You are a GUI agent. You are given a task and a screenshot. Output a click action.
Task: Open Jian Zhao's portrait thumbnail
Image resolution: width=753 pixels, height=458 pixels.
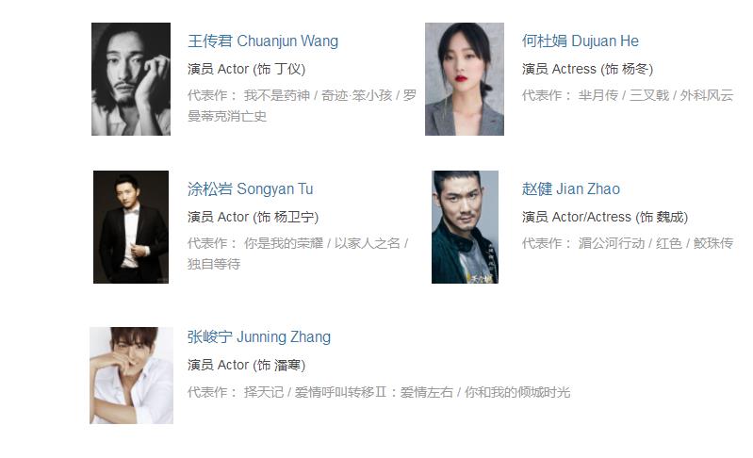click(465, 227)
